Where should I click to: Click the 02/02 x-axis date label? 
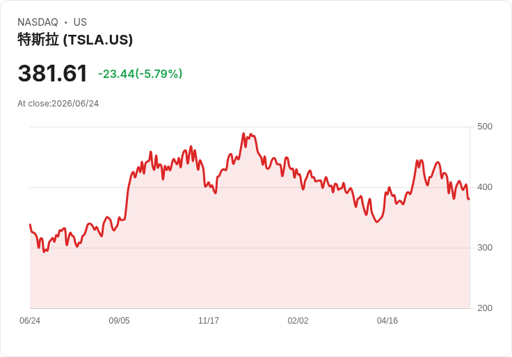click(x=298, y=320)
